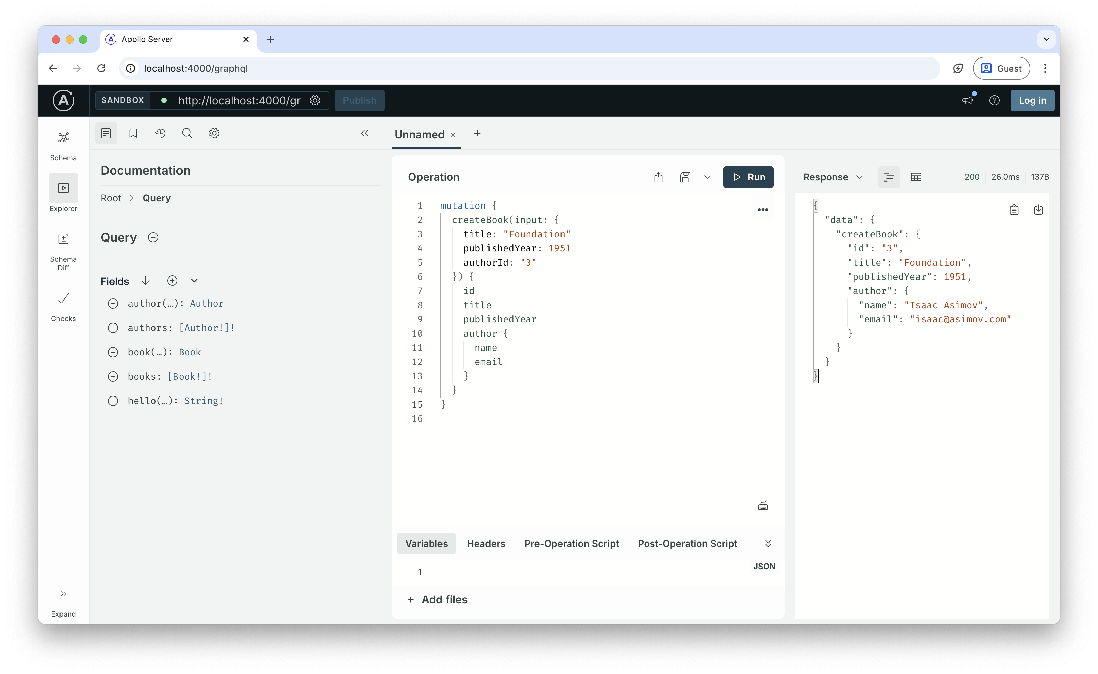
Task: Open a new browser tab
Action: click(270, 39)
